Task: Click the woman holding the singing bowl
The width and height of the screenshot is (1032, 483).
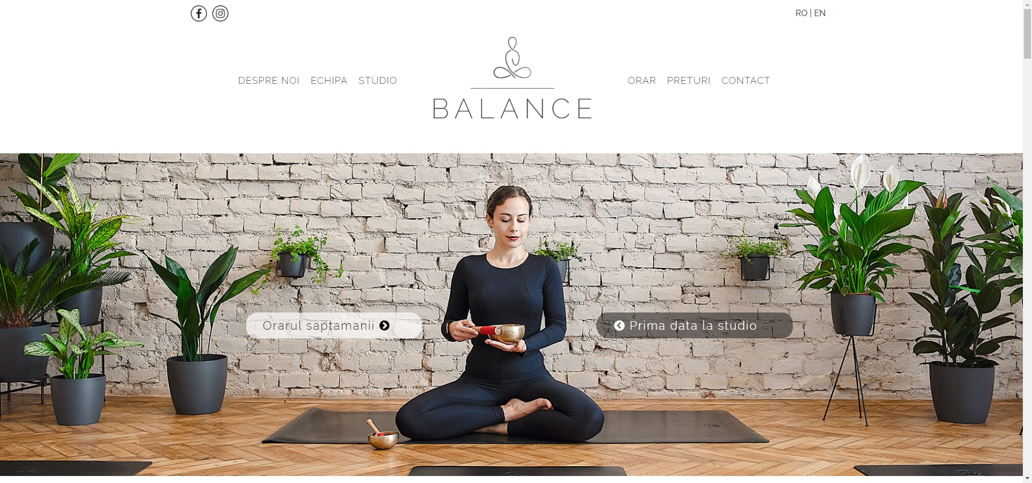Action: [505, 317]
